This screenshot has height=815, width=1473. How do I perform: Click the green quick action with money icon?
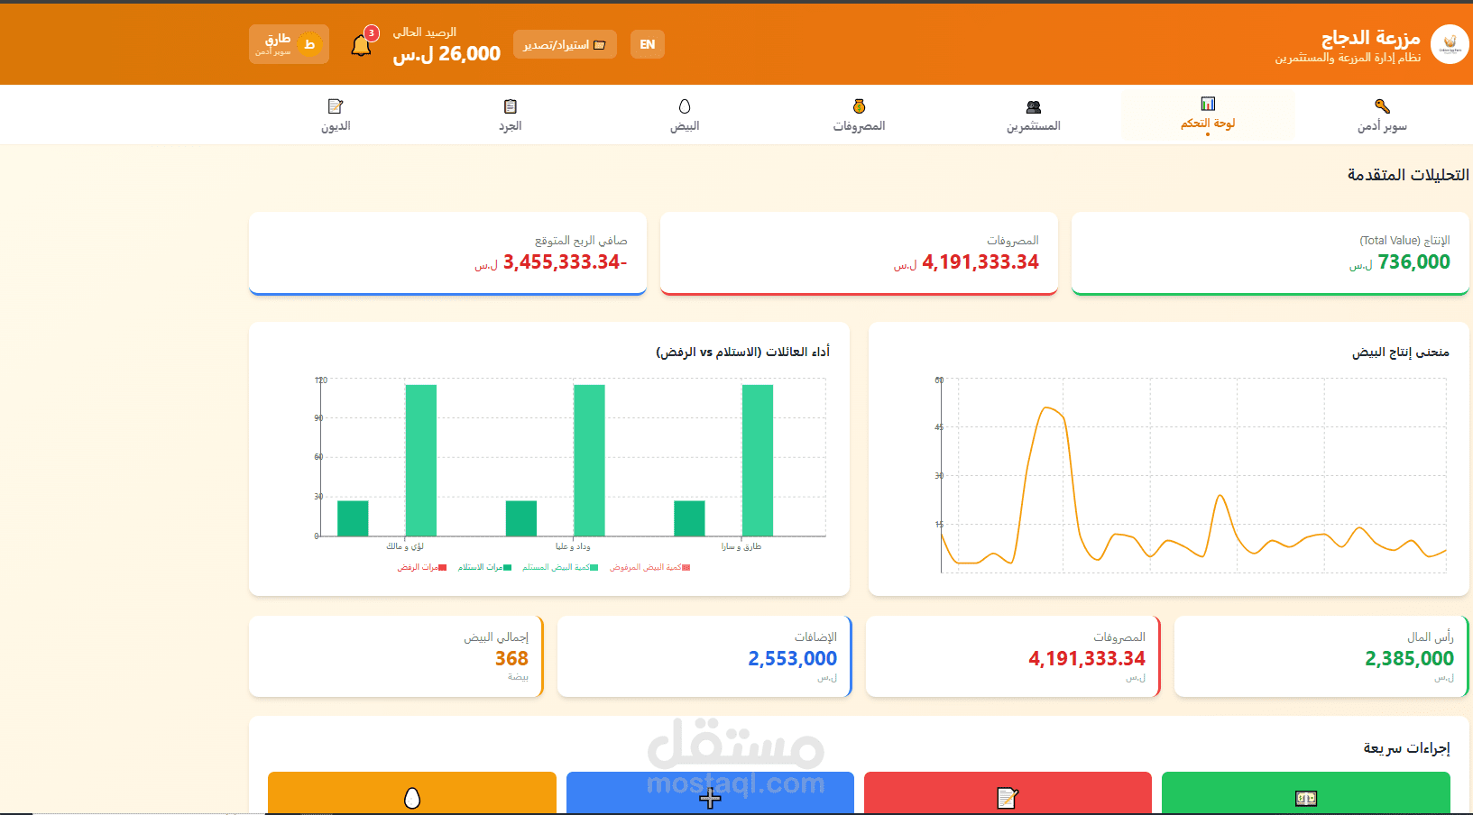[x=1305, y=794]
